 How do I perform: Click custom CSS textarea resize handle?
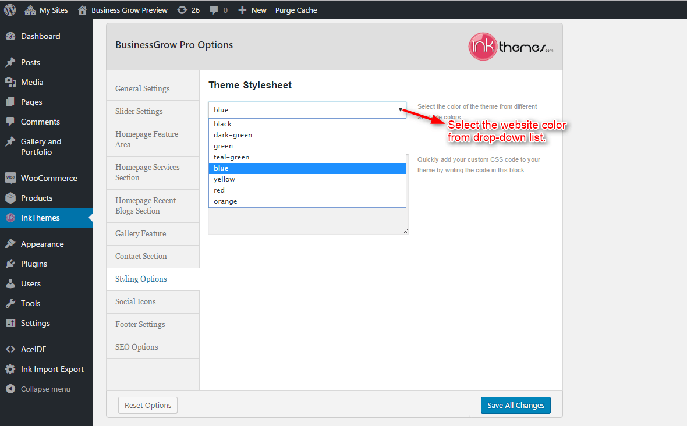(x=405, y=231)
